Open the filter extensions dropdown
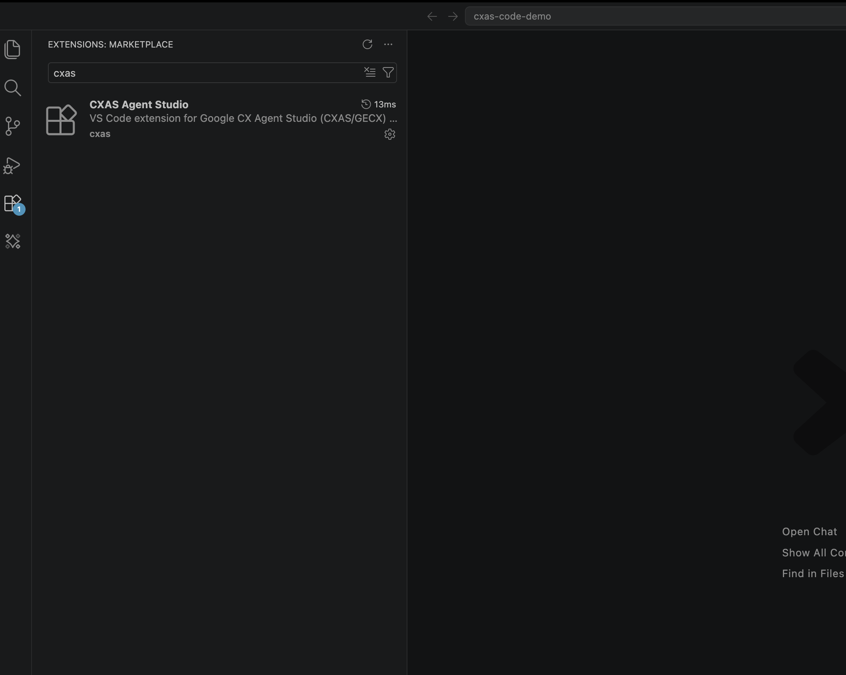The image size is (846, 675). click(388, 72)
